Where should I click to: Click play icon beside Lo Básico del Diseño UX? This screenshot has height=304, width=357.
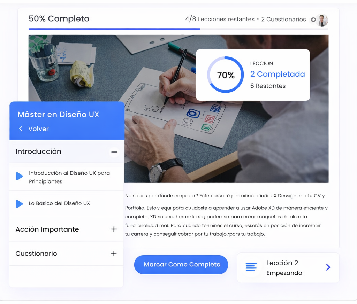(x=20, y=204)
